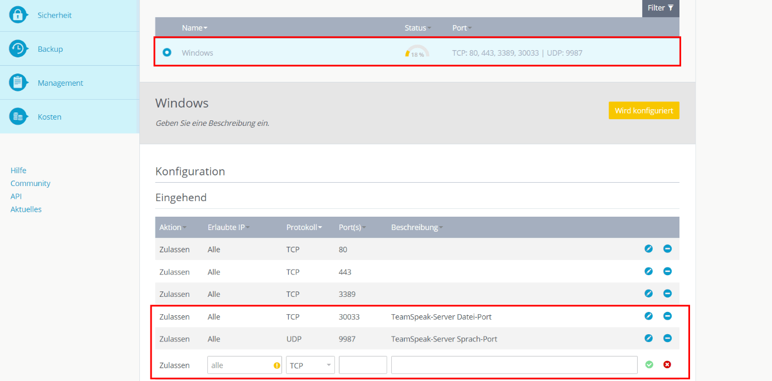This screenshot has width=772, height=381.
Task: Sort policies by Status column
Action: click(x=418, y=28)
